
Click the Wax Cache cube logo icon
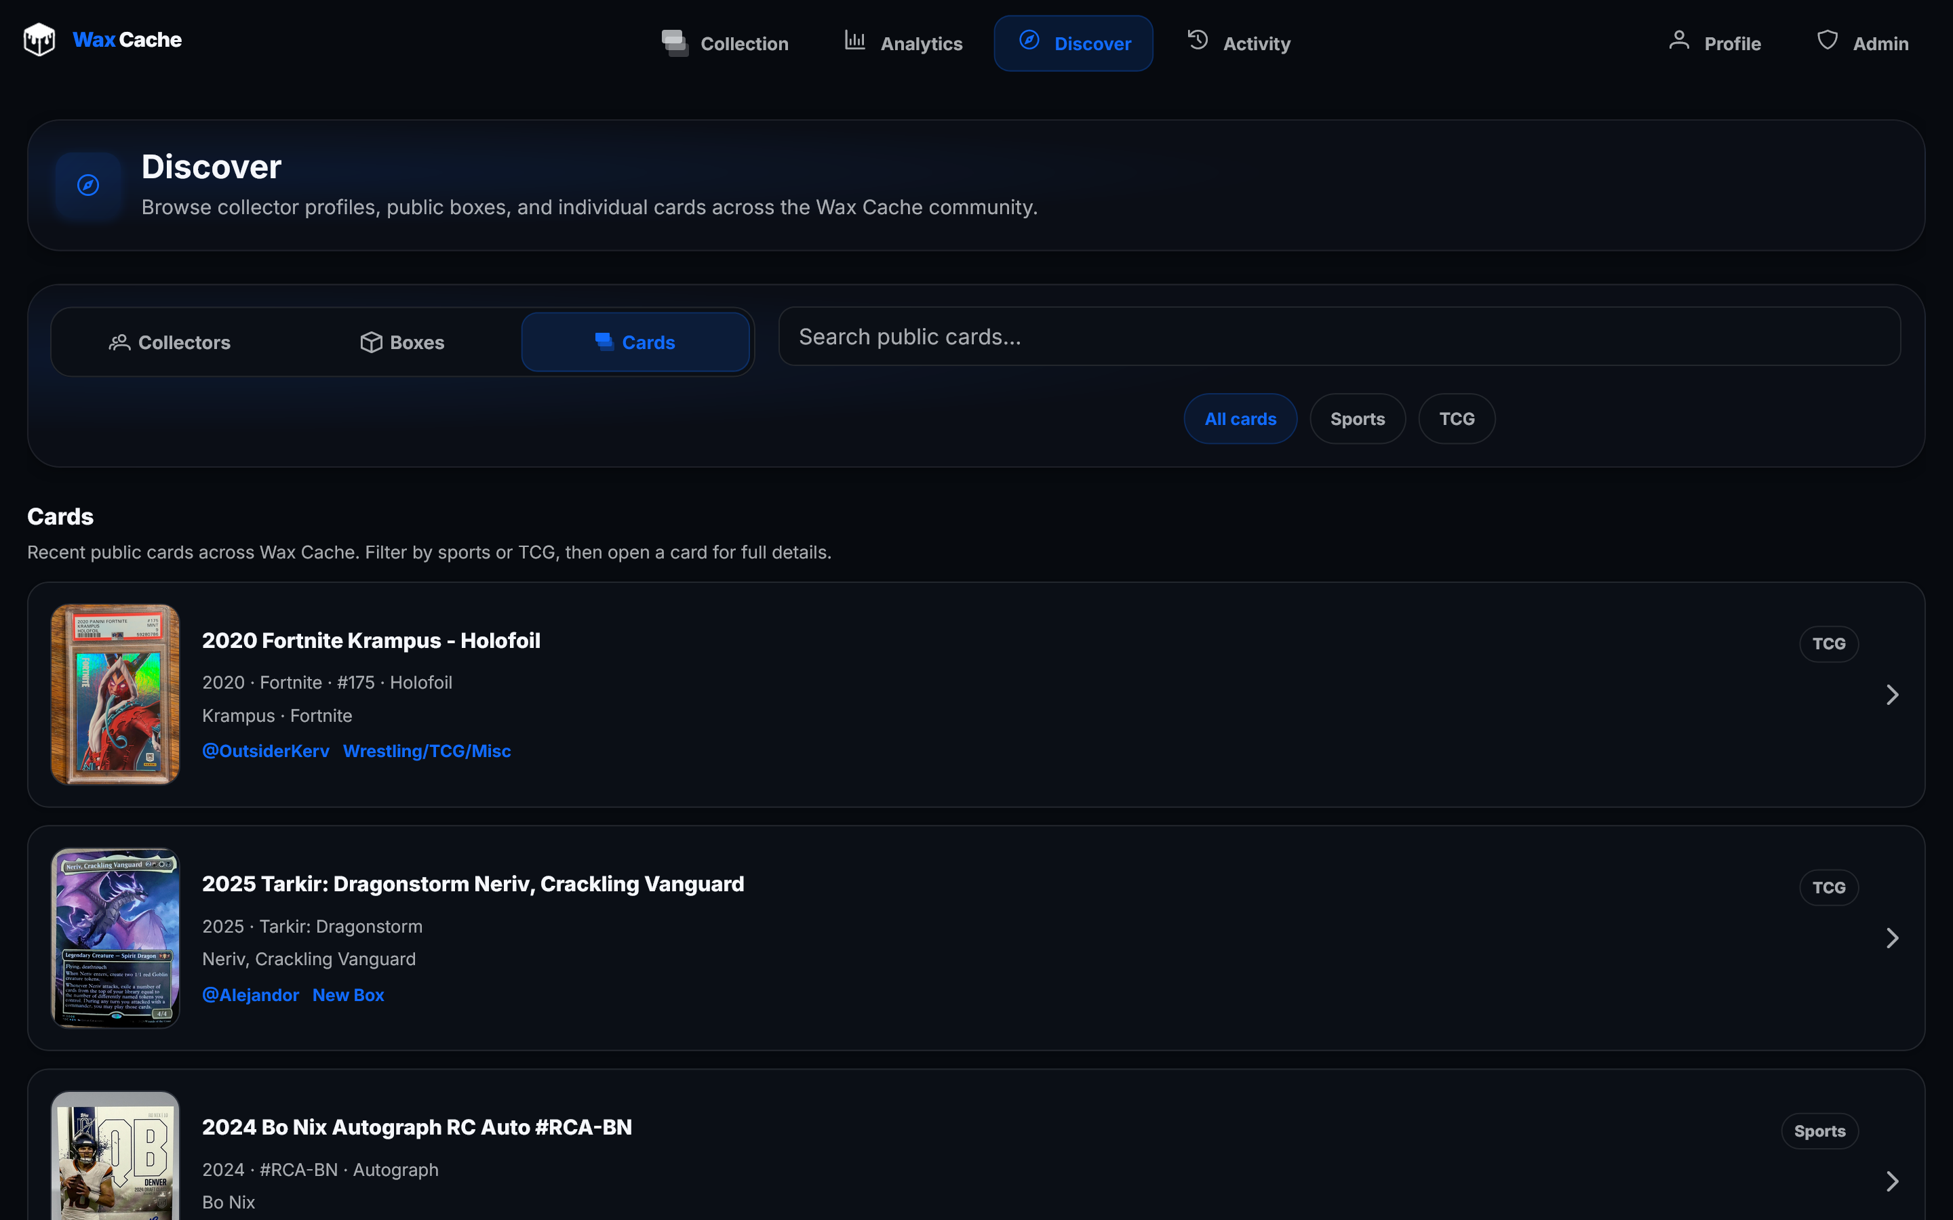[x=39, y=39]
